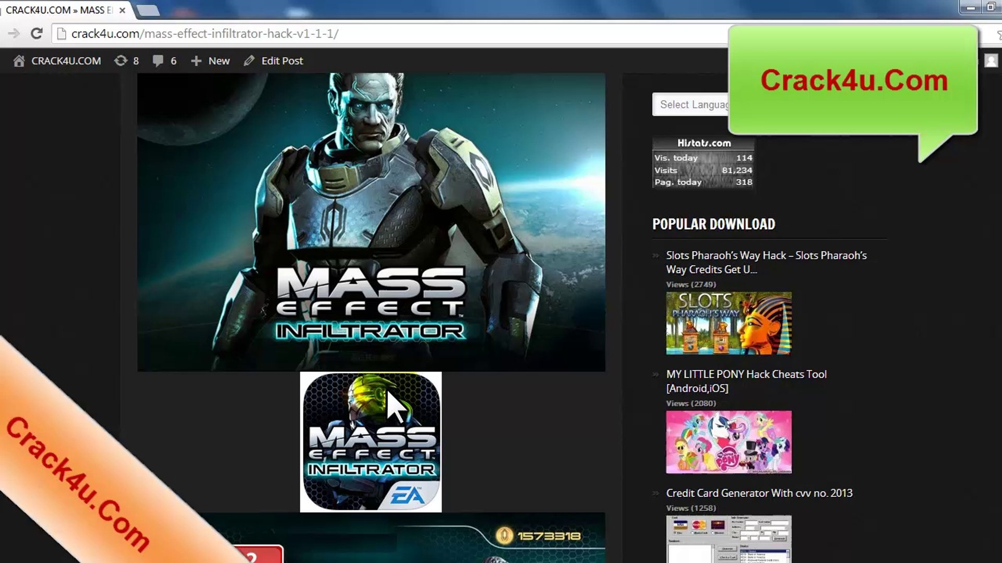1002x563 pixels.
Task: Click the browser reload icon
Action: pyautogui.click(x=37, y=34)
